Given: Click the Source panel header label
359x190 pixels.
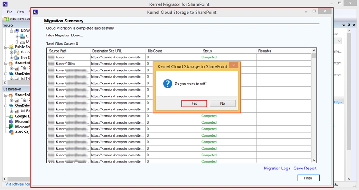Looking at the screenshot, I should coord(9,25).
